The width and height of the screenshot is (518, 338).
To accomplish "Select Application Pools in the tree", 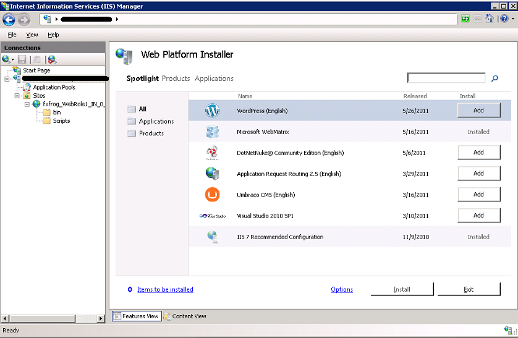I will click(x=54, y=87).
